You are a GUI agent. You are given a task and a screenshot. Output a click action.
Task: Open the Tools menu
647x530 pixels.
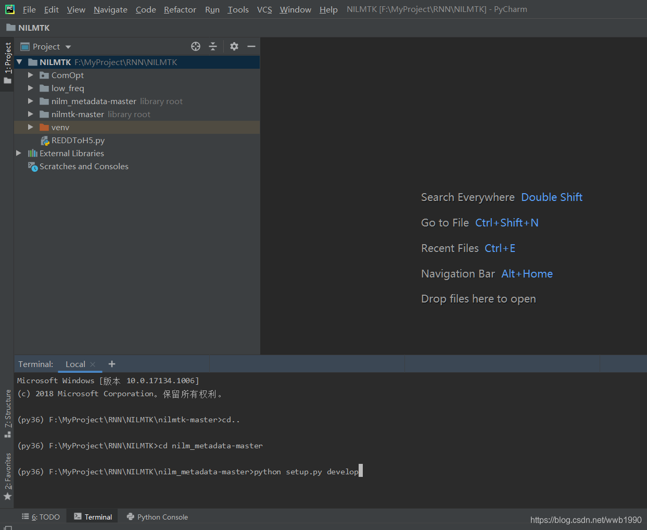pyautogui.click(x=238, y=9)
